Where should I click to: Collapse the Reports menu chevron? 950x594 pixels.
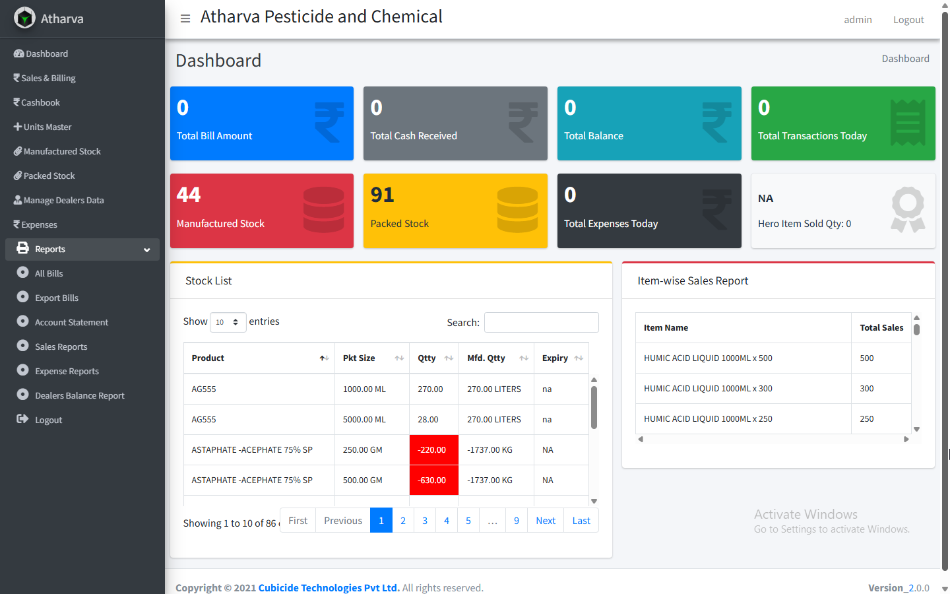146,249
